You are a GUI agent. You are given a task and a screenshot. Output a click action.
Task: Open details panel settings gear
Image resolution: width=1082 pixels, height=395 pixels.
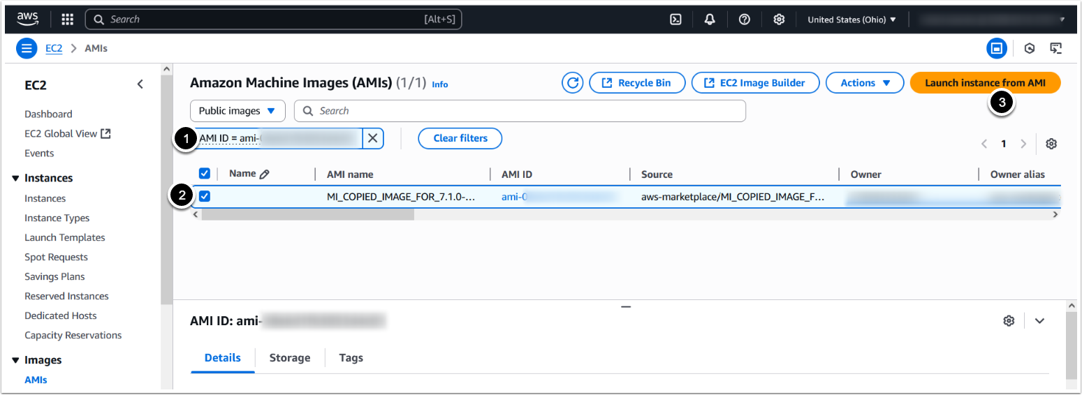pyautogui.click(x=1009, y=320)
